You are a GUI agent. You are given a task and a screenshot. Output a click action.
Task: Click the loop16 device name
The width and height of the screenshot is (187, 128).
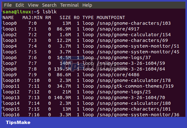[x=11, y=115]
